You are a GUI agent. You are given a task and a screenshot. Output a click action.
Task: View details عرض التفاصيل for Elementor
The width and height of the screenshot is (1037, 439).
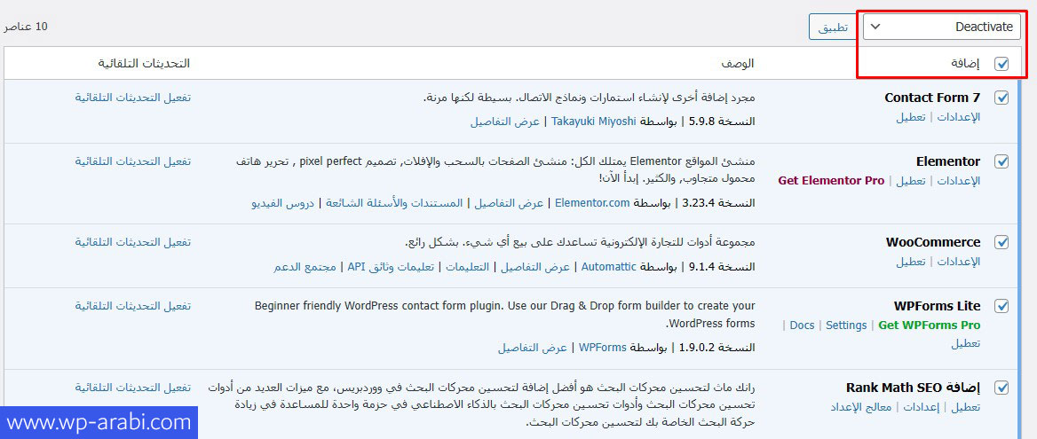(x=509, y=203)
